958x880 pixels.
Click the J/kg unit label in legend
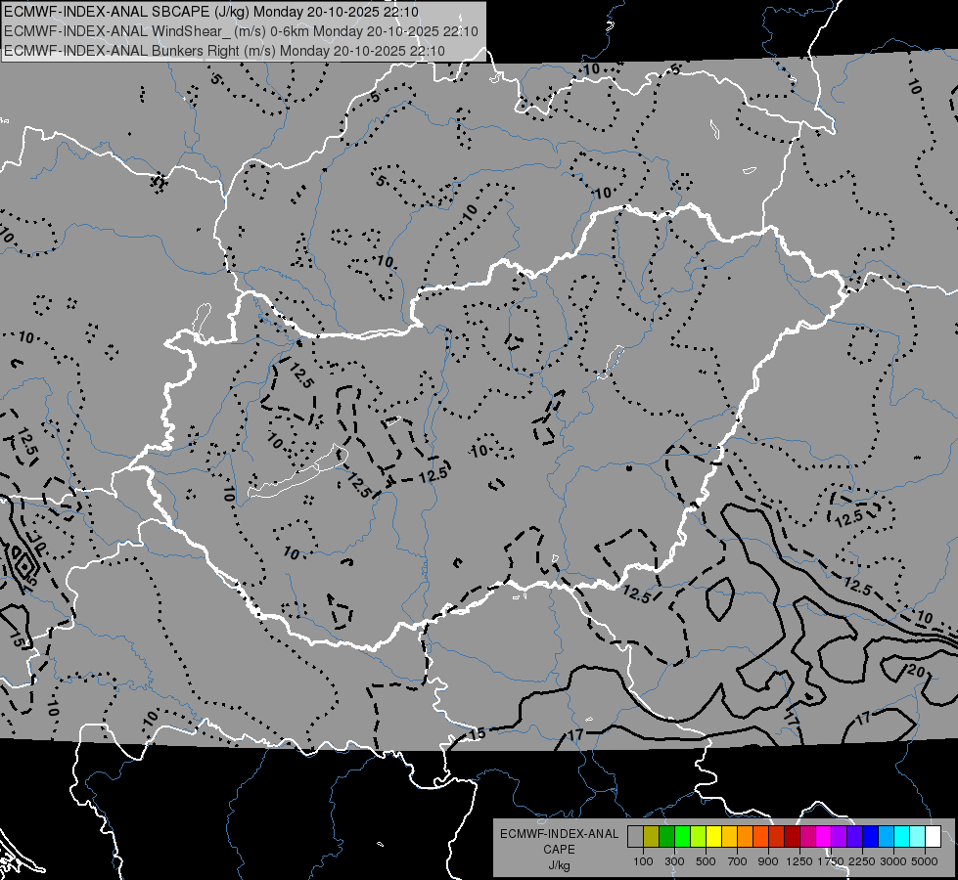click(x=559, y=865)
